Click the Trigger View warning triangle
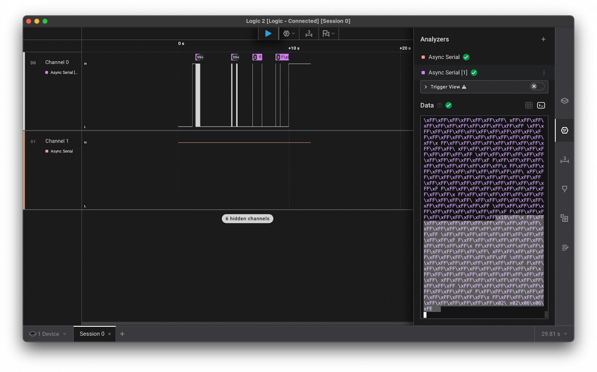Screen dimensions: 597x372 [464, 87]
